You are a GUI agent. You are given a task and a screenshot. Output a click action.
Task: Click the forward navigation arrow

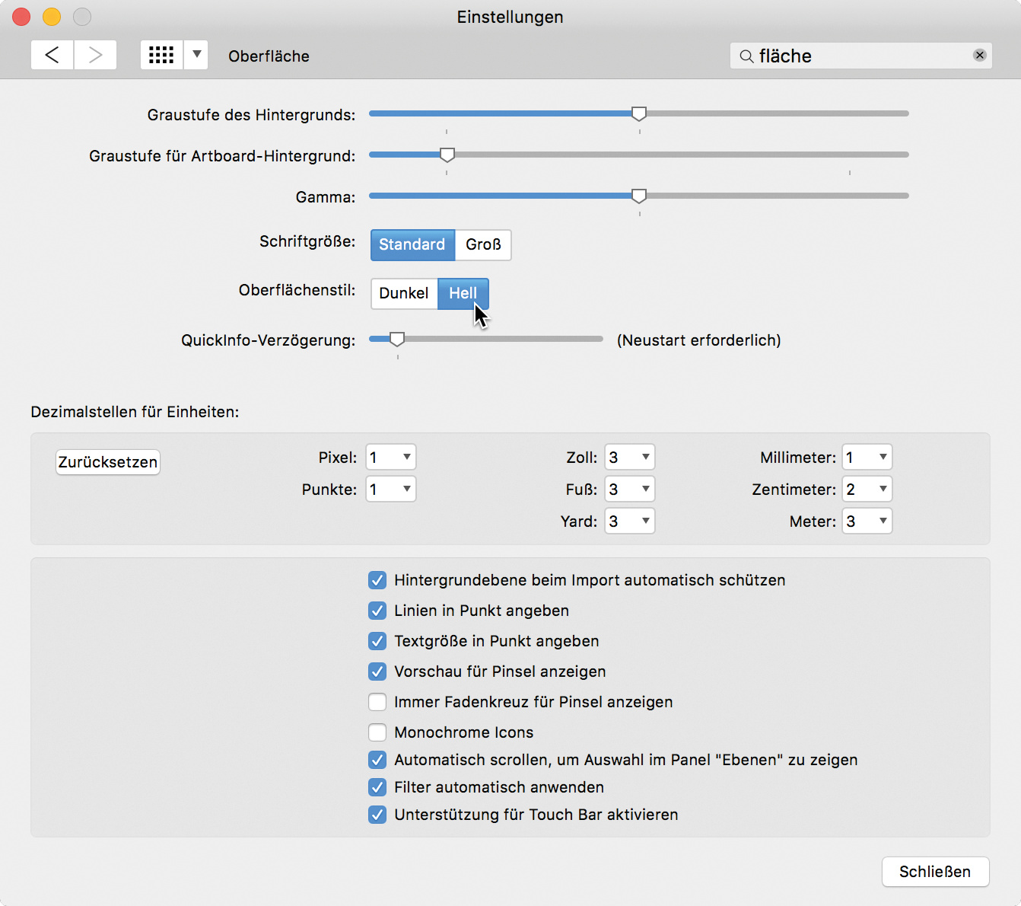click(x=95, y=55)
